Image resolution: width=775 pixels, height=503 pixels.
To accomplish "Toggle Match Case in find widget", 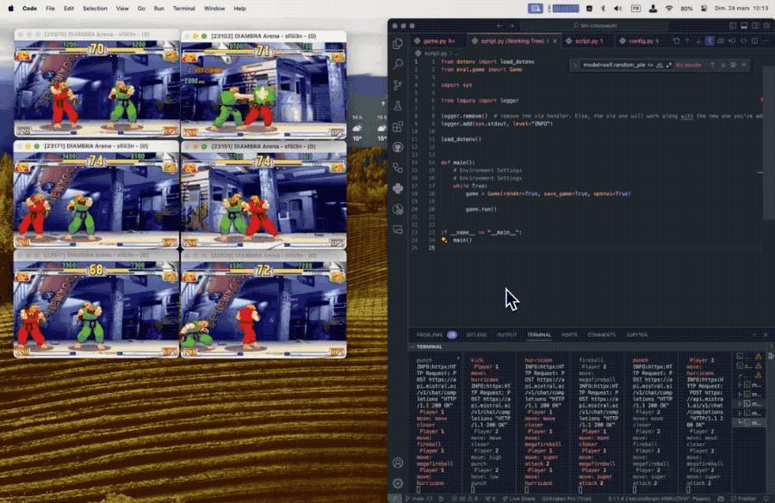I will [x=650, y=64].
